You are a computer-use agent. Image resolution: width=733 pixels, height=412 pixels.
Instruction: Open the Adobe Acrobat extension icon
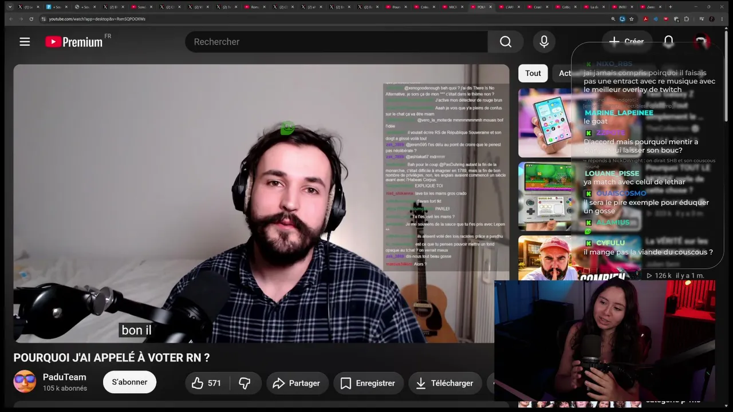click(645, 19)
